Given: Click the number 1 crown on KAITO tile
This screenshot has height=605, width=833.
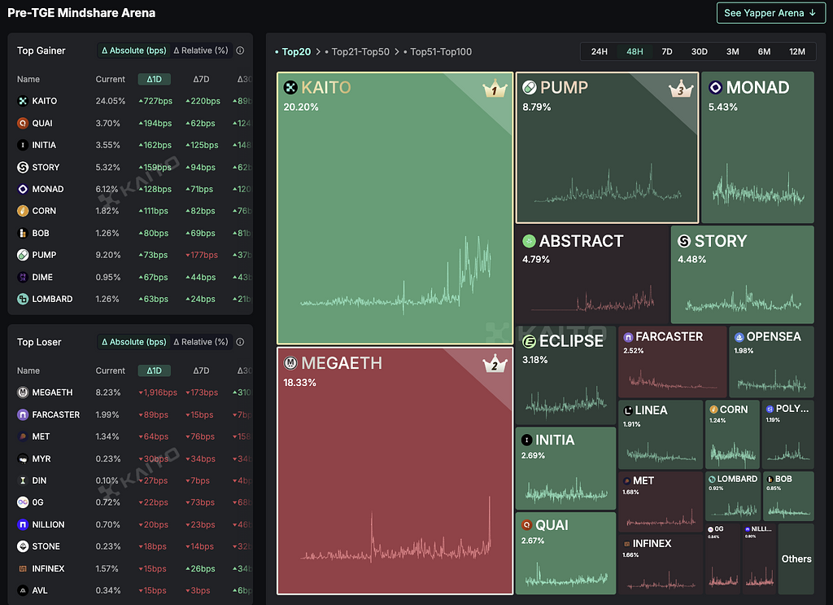Looking at the screenshot, I should pyautogui.click(x=494, y=89).
